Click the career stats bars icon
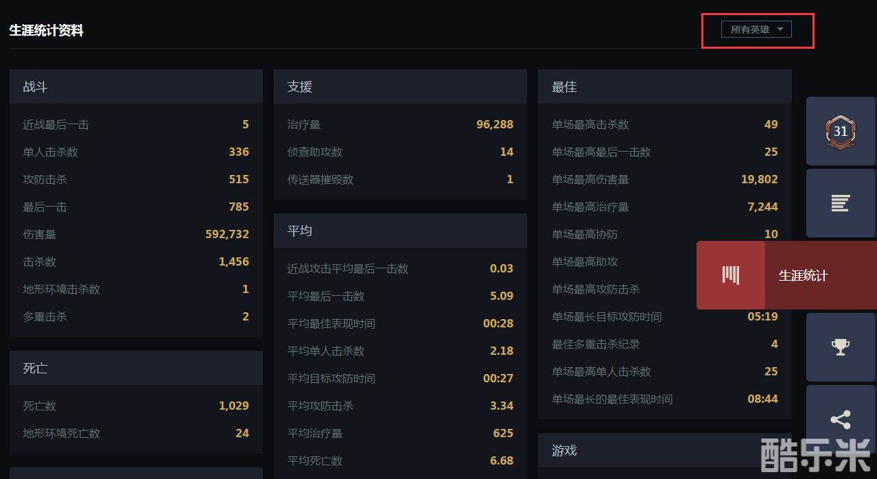This screenshot has height=479, width=877. [x=731, y=275]
